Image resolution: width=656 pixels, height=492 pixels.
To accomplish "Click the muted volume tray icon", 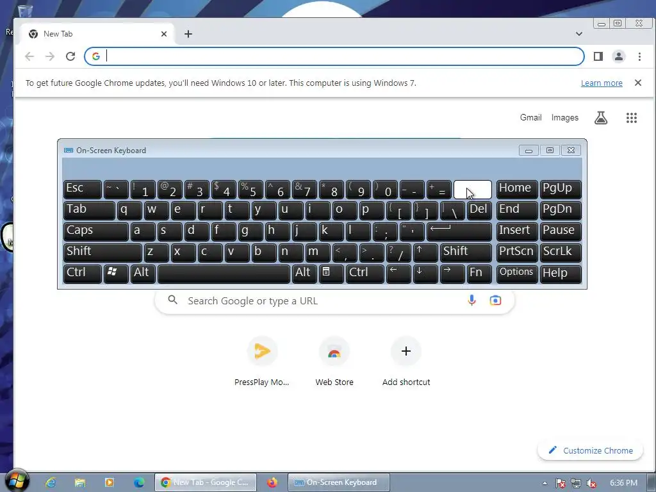I will [x=591, y=483].
